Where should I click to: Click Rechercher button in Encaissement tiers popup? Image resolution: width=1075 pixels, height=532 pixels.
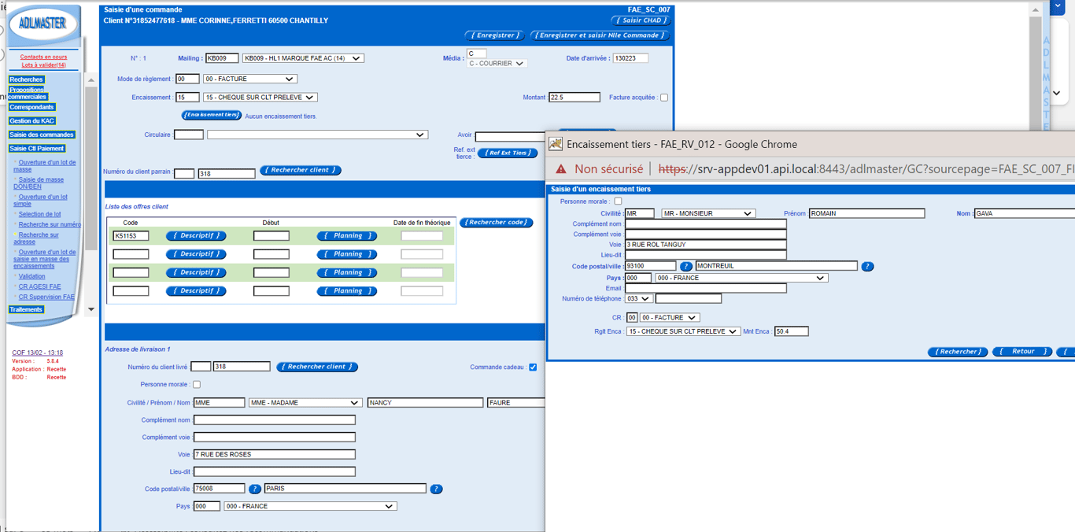pos(957,352)
